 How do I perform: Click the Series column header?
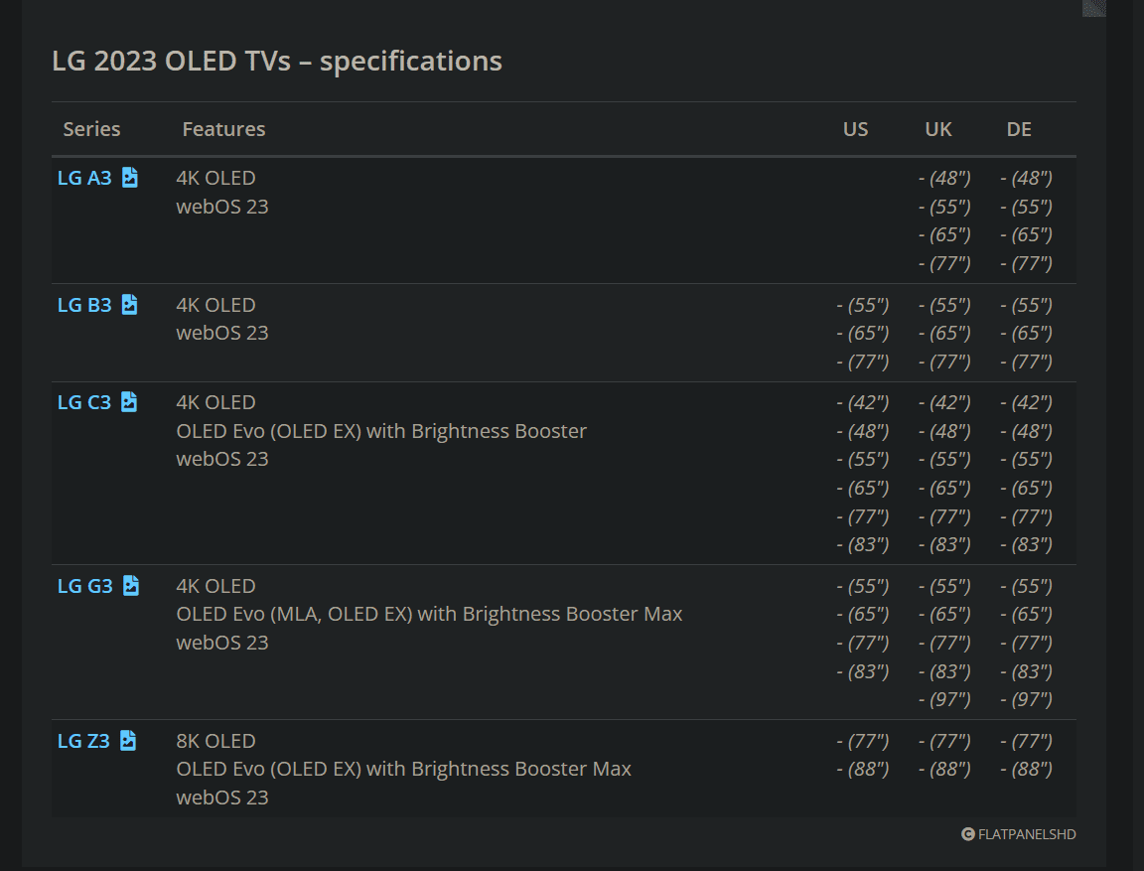click(92, 129)
